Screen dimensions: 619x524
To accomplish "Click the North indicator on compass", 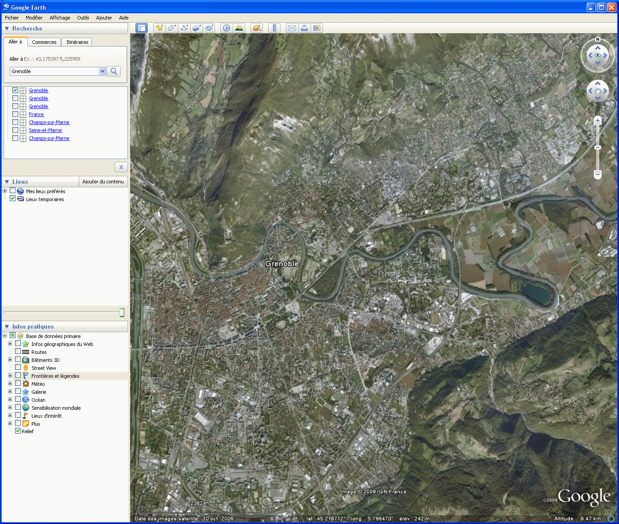I will [598, 39].
